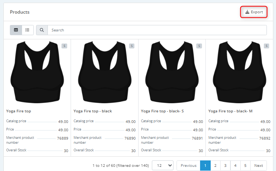Open the page size dropdown showing 12
276x171 pixels.
click(162, 165)
